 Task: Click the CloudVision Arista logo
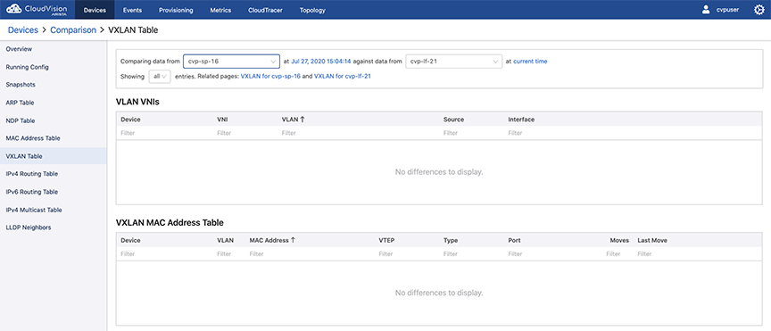pyautogui.click(x=37, y=10)
